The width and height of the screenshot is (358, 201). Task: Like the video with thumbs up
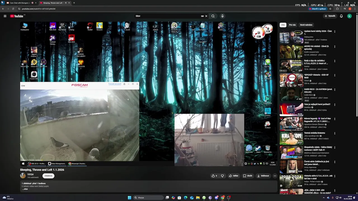[x=214, y=176]
